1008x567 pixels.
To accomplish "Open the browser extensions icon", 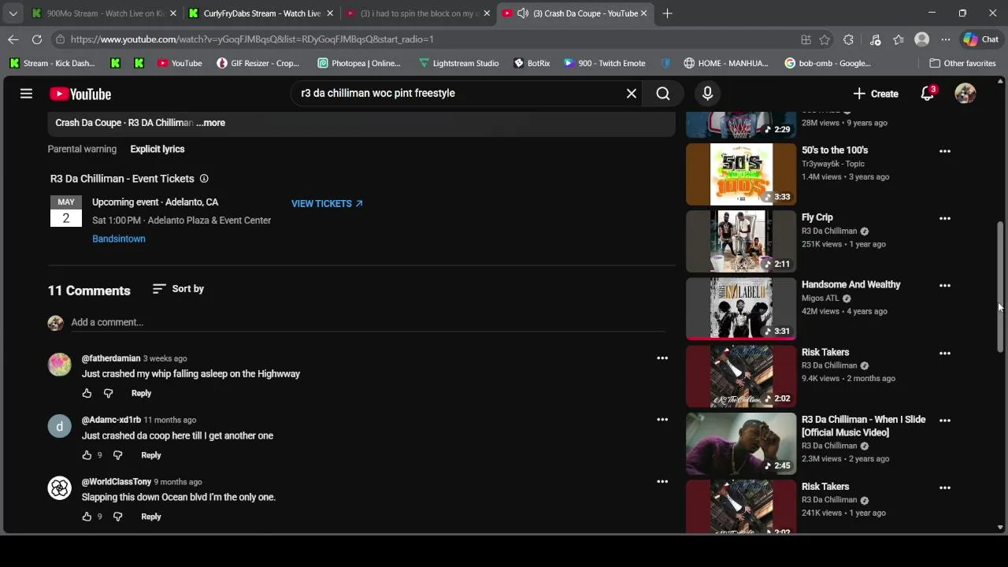I will point(848,39).
